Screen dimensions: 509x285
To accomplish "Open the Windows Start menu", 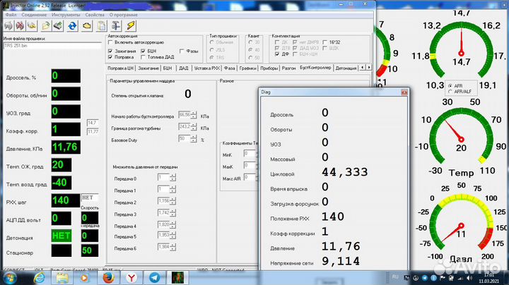I will pyautogui.click(x=10, y=278).
